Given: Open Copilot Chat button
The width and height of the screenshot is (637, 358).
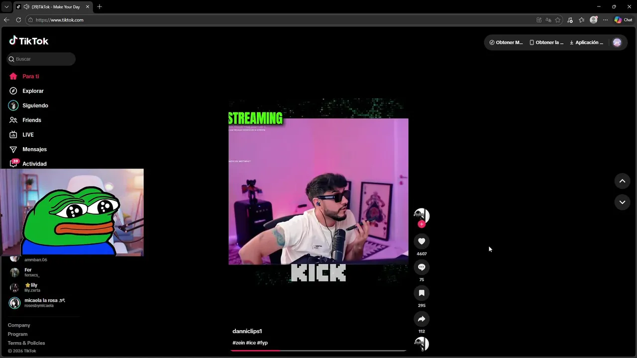Looking at the screenshot, I should 623,20.
